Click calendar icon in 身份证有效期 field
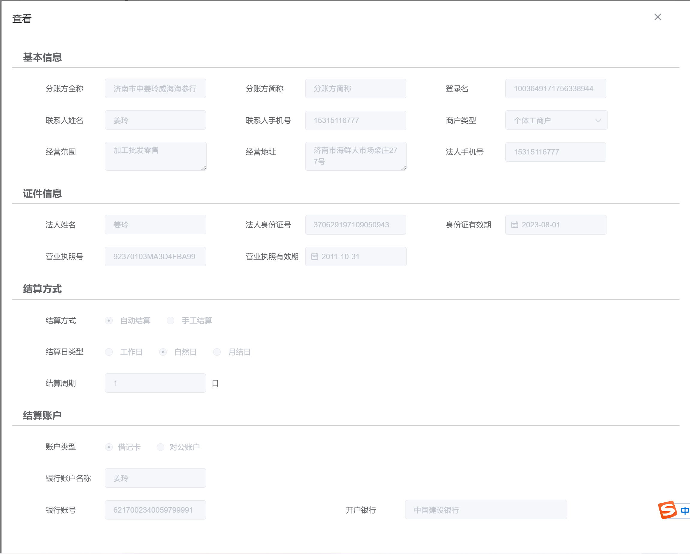690x554 pixels. tap(514, 225)
